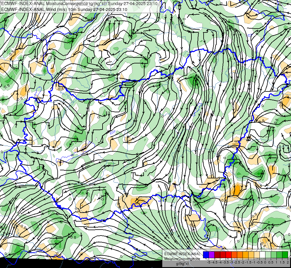Viewport: 291px width, 268px height.
Task: Click the legend tick label -4.5
Action: (x=215, y=262)
